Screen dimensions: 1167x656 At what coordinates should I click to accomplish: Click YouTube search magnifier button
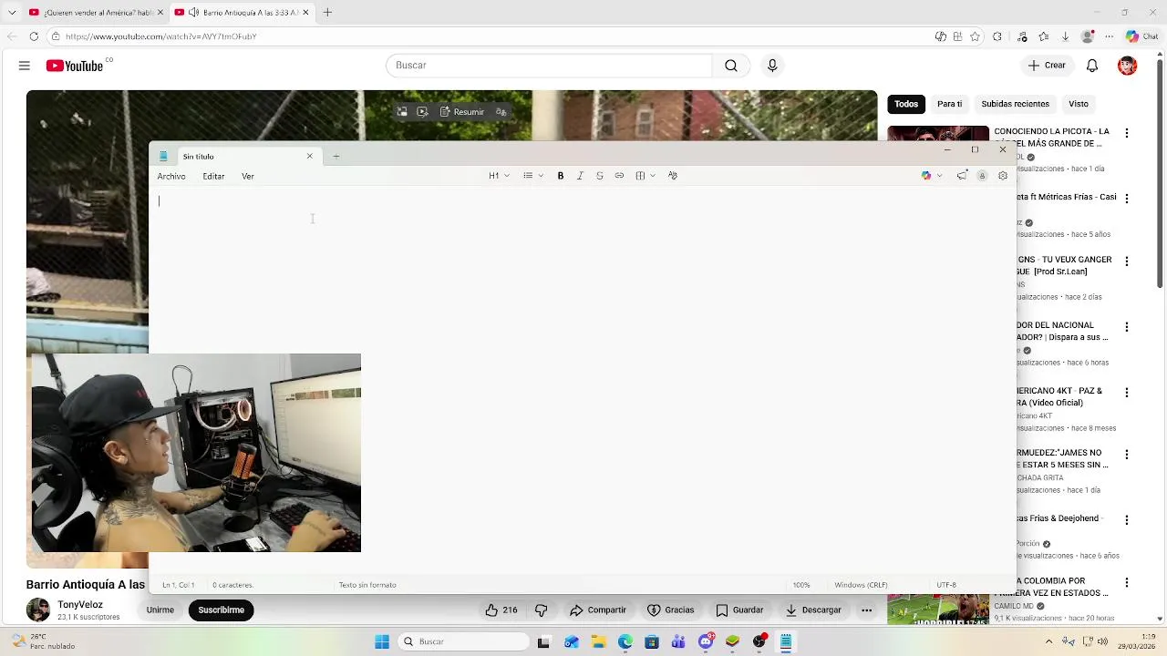pyautogui.click(x=731, y=66)
